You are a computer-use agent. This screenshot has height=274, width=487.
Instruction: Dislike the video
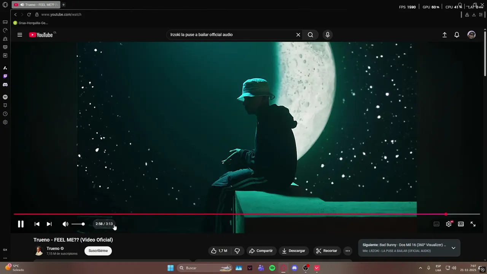click(237, 251)
